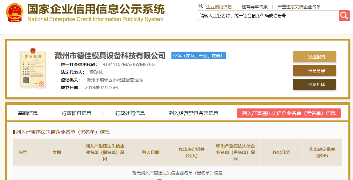The height and width of the screenshot is (180, 353).
Task: Click the red search magnifier button
Action: pos(344,15)
